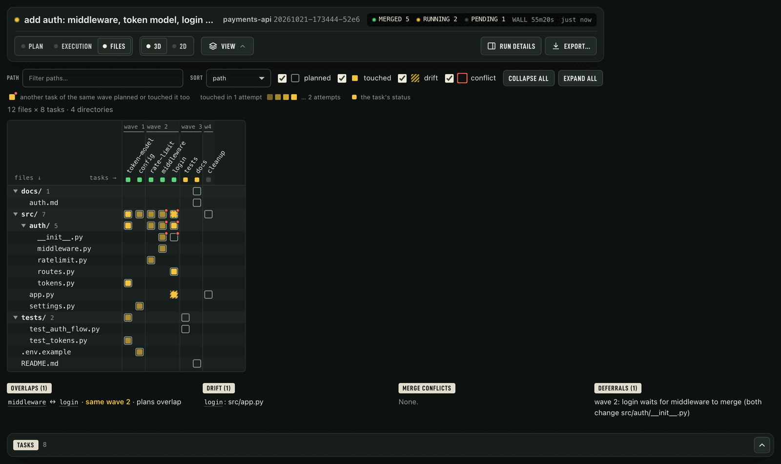
Task: Select the touched cell for routes.py login
Action: (x=174, y=272)
